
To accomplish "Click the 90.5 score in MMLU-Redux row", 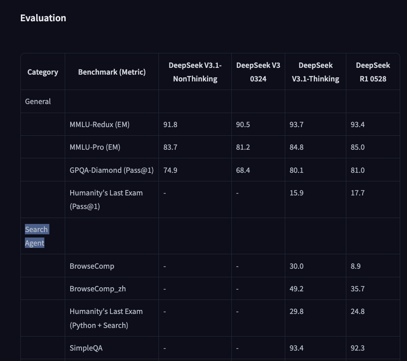I will coord(243,124).
